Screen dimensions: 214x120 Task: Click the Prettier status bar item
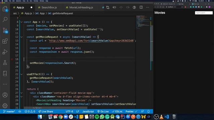coord(131,111)
